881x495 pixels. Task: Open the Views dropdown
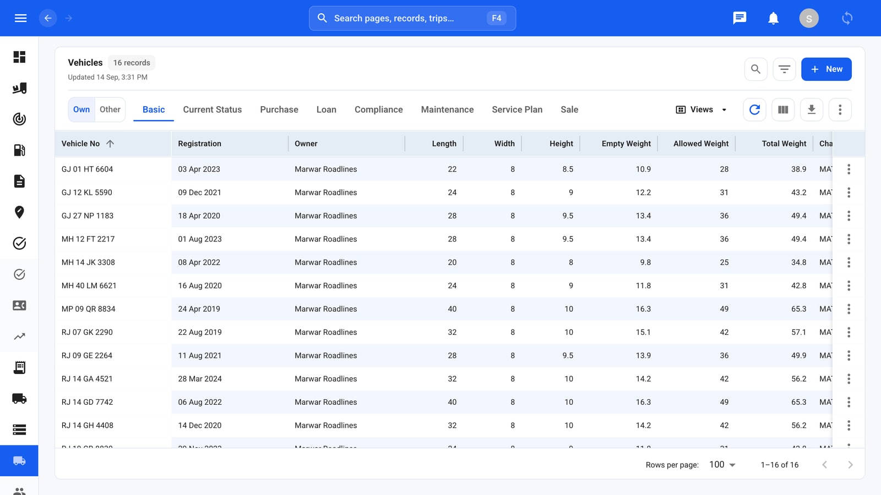[x=701, y=109]
